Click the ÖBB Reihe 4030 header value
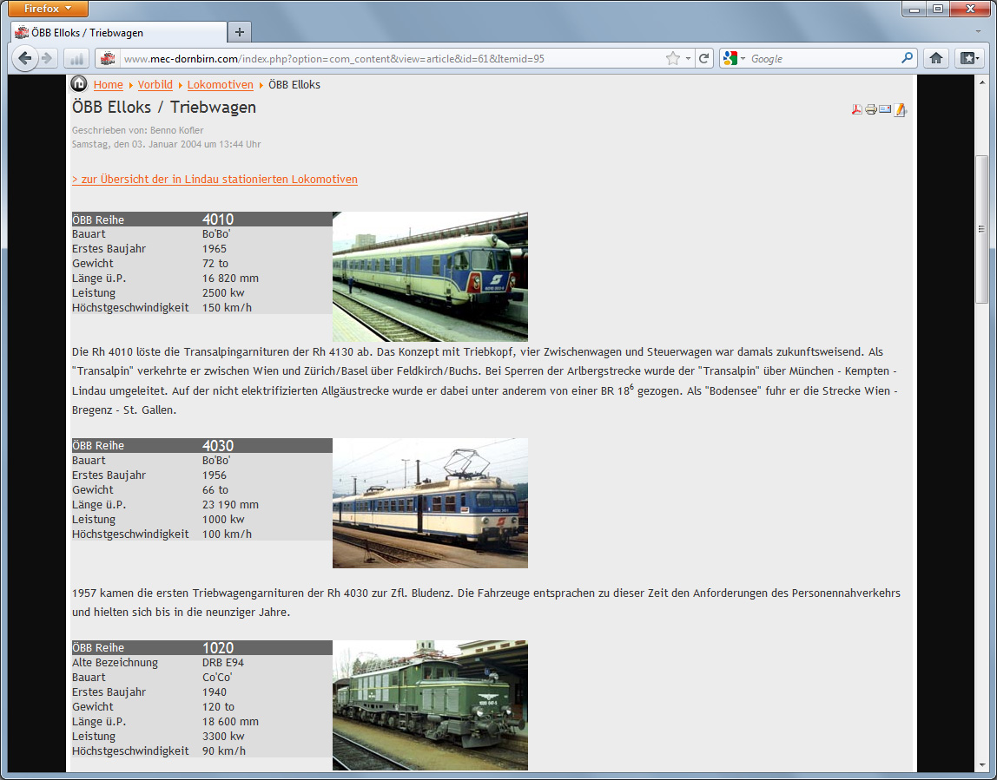 click(218, 445)
